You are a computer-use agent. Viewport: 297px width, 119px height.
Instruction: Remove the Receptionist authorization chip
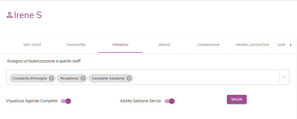[83, 78]
